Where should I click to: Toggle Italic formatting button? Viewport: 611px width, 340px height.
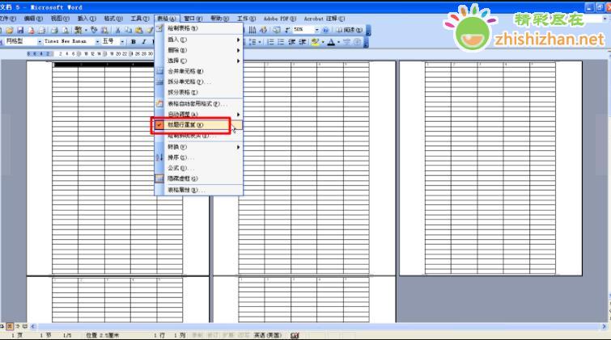coord(144,42)
